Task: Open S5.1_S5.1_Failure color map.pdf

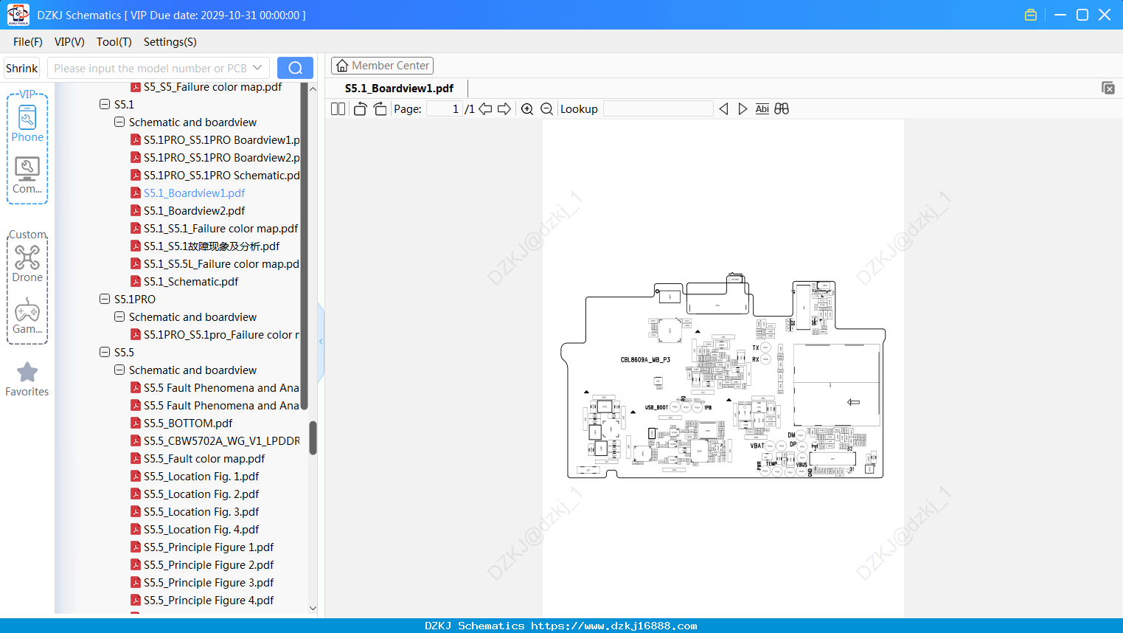Action: (215, 228)
